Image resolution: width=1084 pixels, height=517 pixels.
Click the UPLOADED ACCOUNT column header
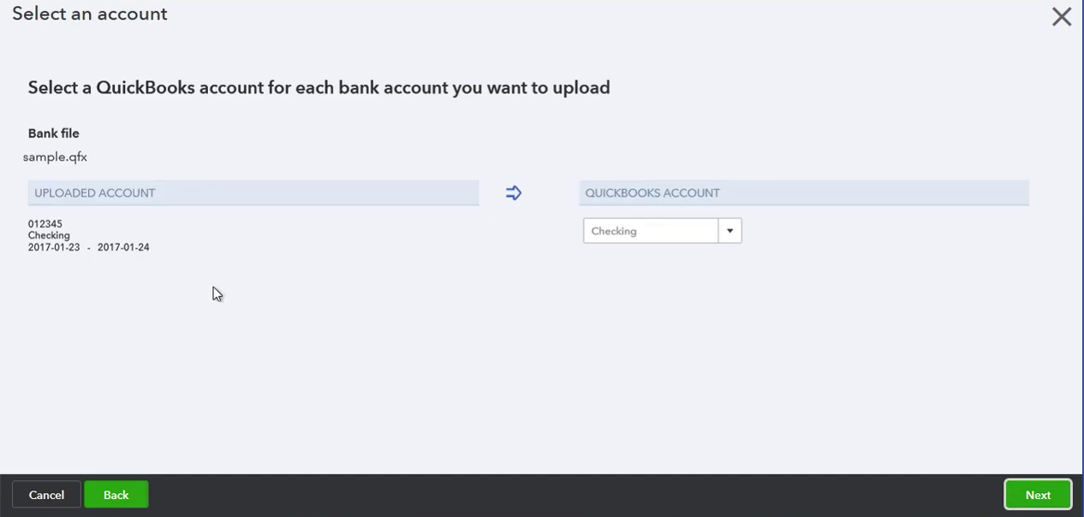click(253, 193)
